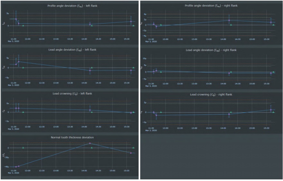Click first green triangle in right flank lead angle chart
Image resolution: width=283 pixels, height=181 pixels.
coord(161,72)
